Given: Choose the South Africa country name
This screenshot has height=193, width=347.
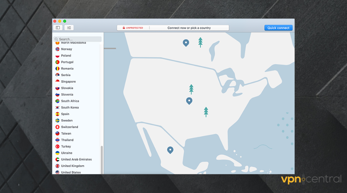Looking at the screenshot, I should 70,101.
